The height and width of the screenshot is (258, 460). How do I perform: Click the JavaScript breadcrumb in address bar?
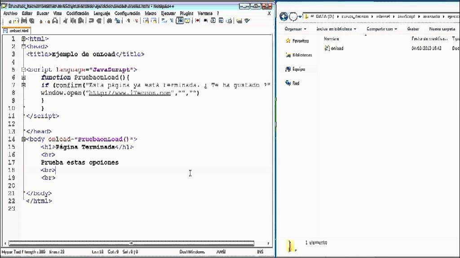[406, 17]
